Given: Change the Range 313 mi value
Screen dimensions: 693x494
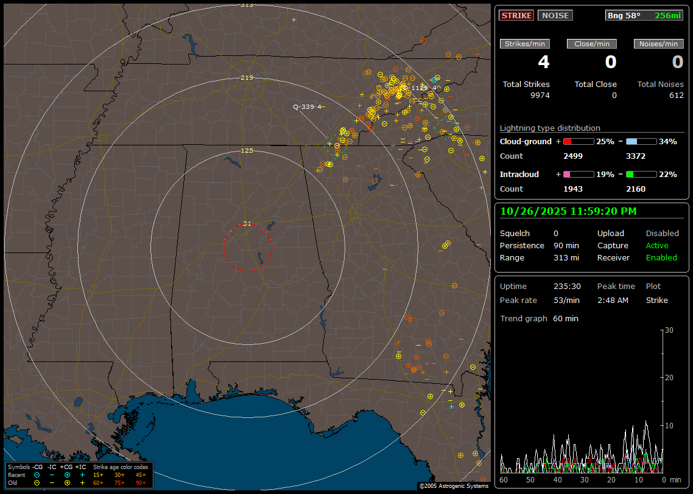Looking at the screenshot, I should pos(566,258).
